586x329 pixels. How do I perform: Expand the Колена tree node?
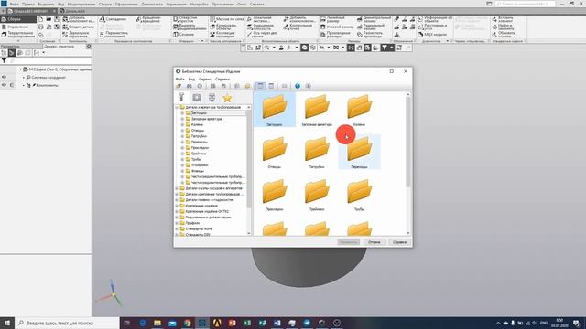182,124
